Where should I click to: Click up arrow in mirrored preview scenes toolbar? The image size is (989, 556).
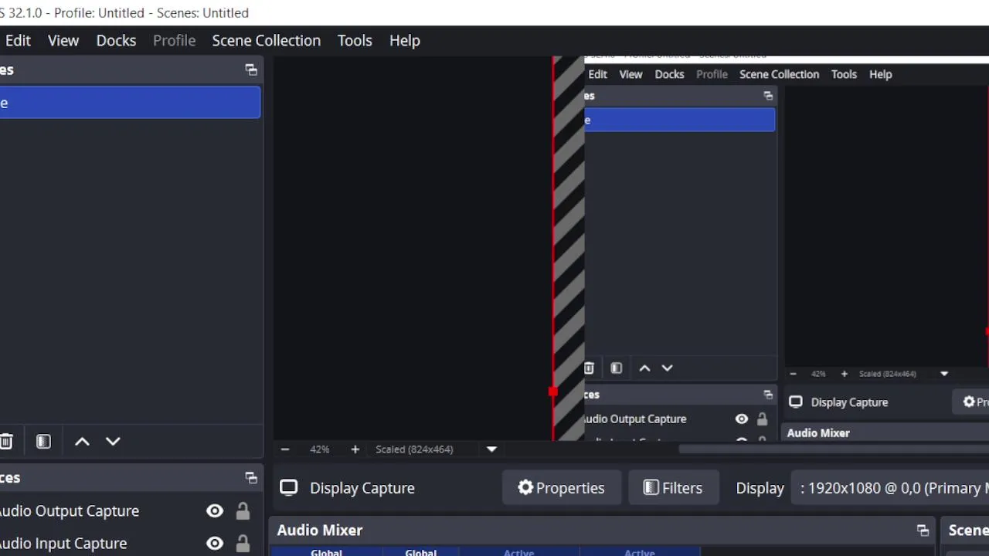pyautogui.click(x=644, y=368)
